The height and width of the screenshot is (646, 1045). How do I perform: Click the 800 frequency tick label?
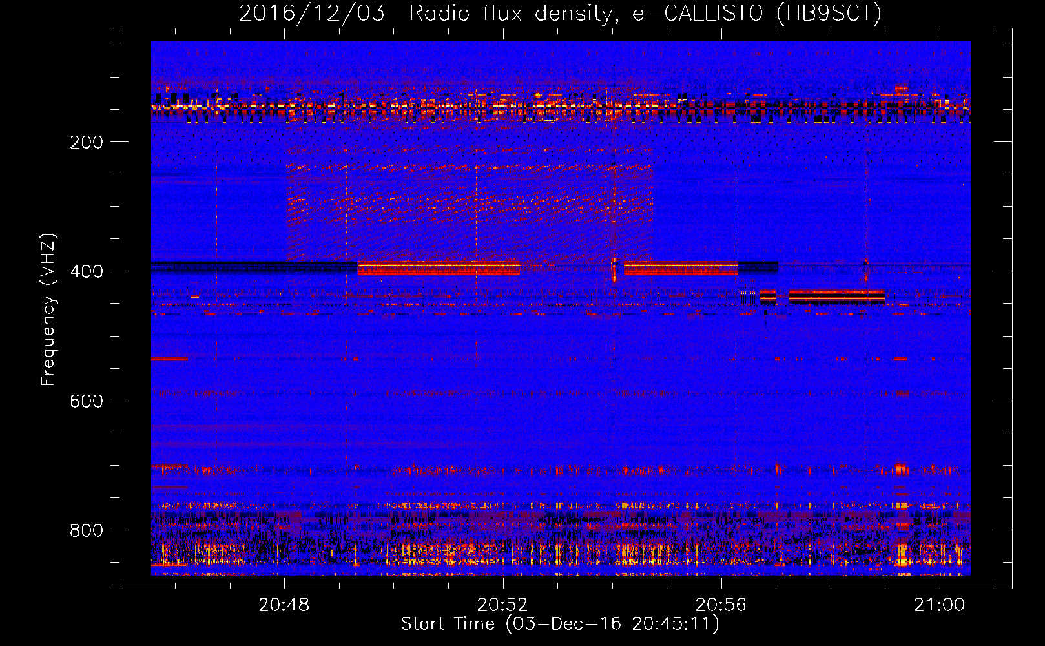87,530
